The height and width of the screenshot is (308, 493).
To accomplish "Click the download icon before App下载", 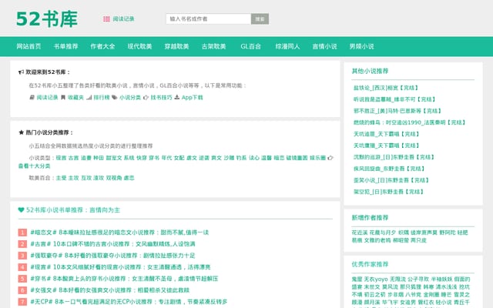I will point(177,98).
